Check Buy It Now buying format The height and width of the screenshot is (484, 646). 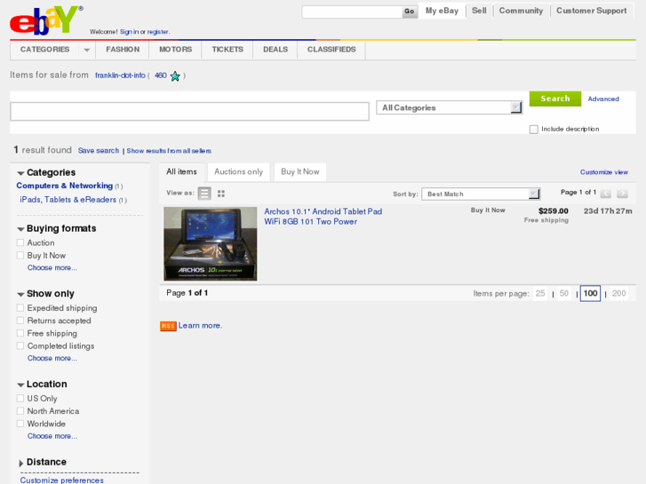point(20,256)
